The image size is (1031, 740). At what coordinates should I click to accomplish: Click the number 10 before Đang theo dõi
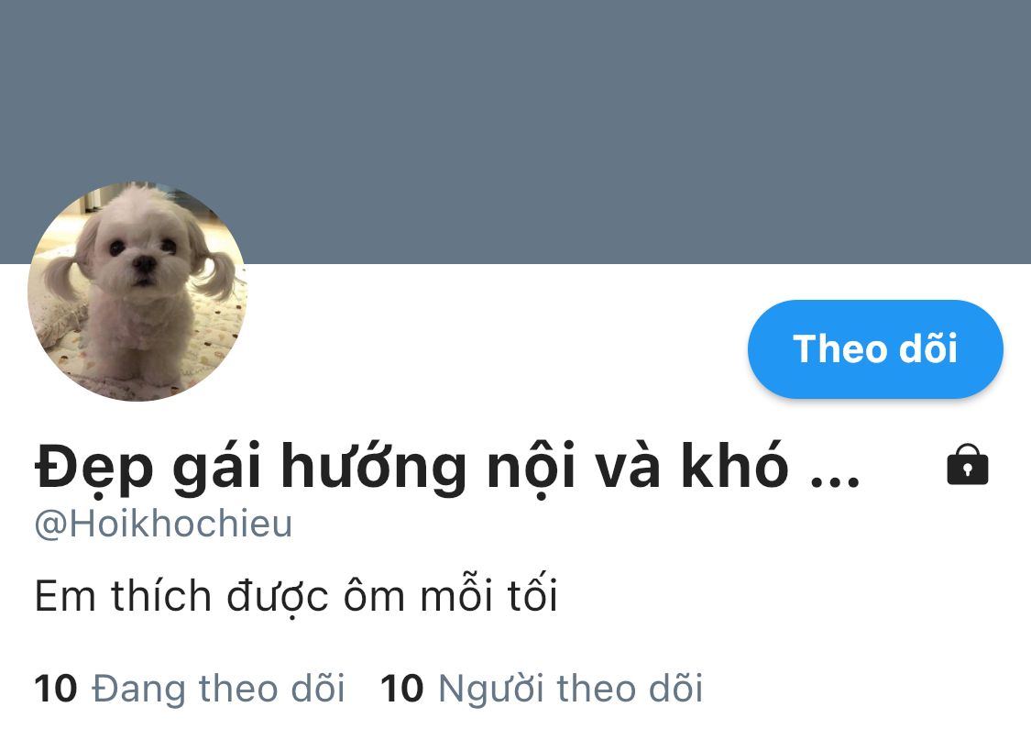coord(56,688)
